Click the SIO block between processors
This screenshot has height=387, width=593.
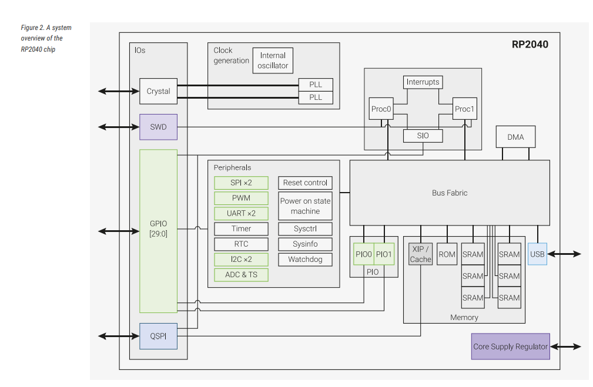(423, 136)
